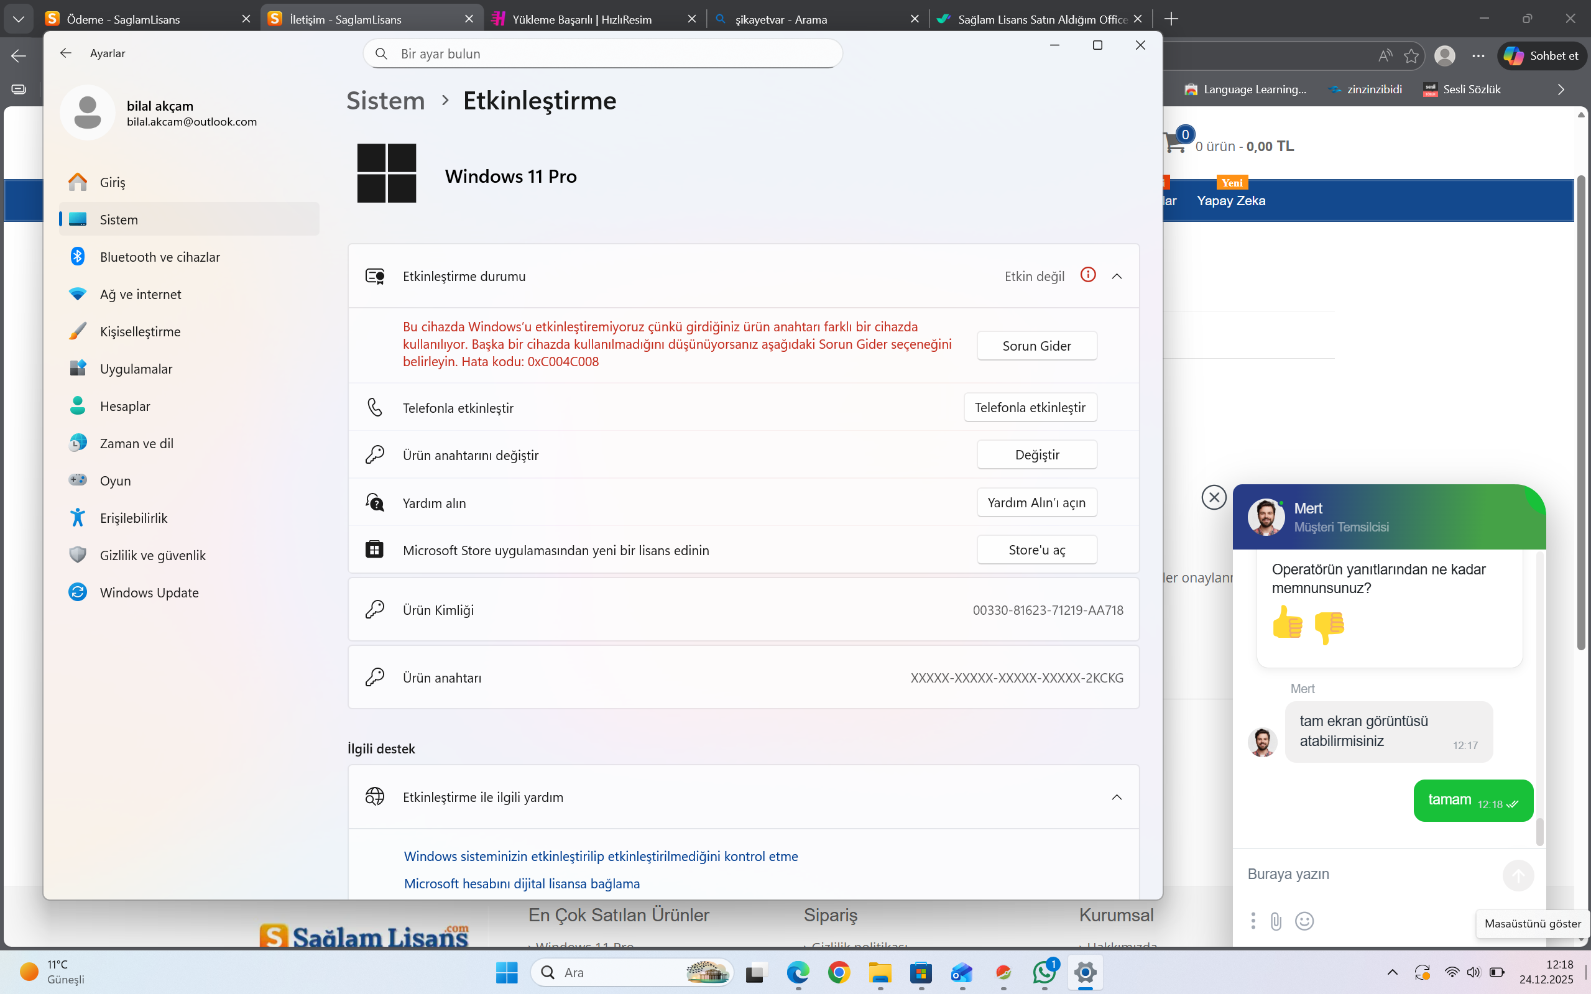
Task: Open link about checking Windows activation
Action: 601,856
